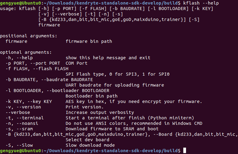Click the '-k KEY, --key KEY' option
Image resolution: width=238 pixels, height=154 pixels.
click(x=29, y=101)
